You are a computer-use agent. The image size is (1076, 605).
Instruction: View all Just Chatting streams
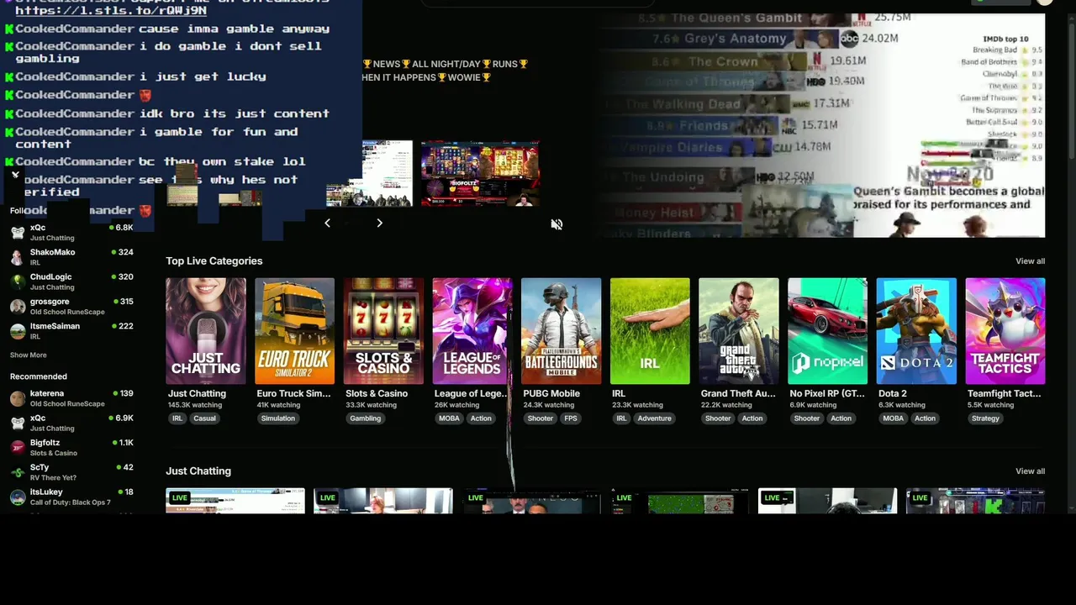point(1030,471)
